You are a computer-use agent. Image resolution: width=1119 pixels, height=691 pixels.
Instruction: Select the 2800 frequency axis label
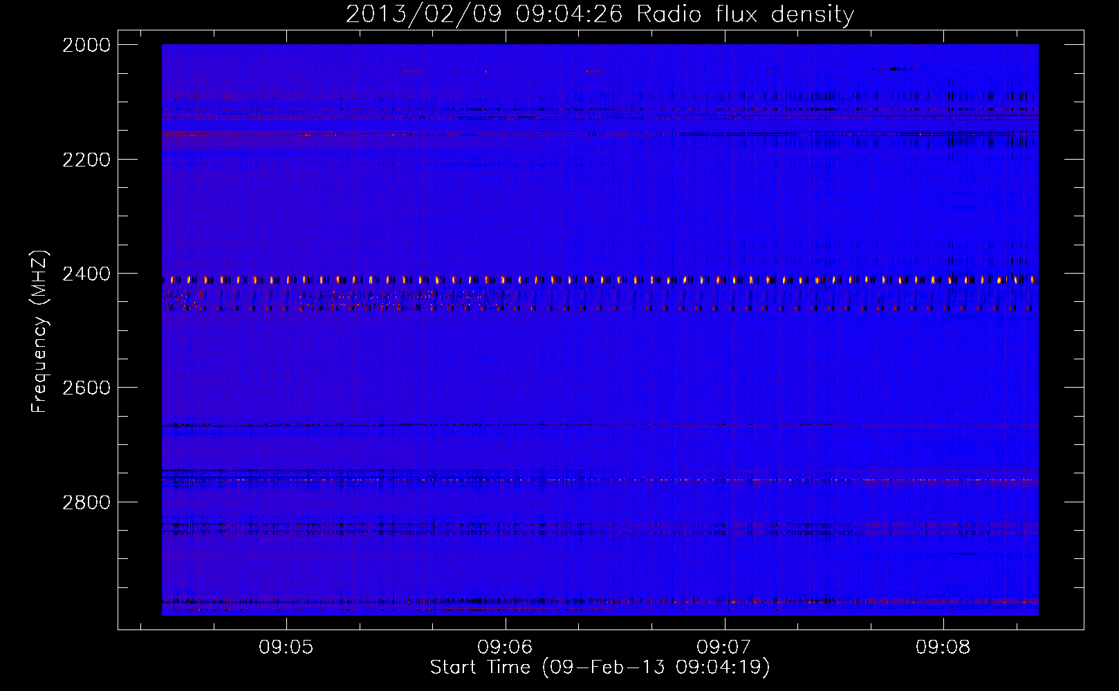pyautogui.click(x=86, y=502)
